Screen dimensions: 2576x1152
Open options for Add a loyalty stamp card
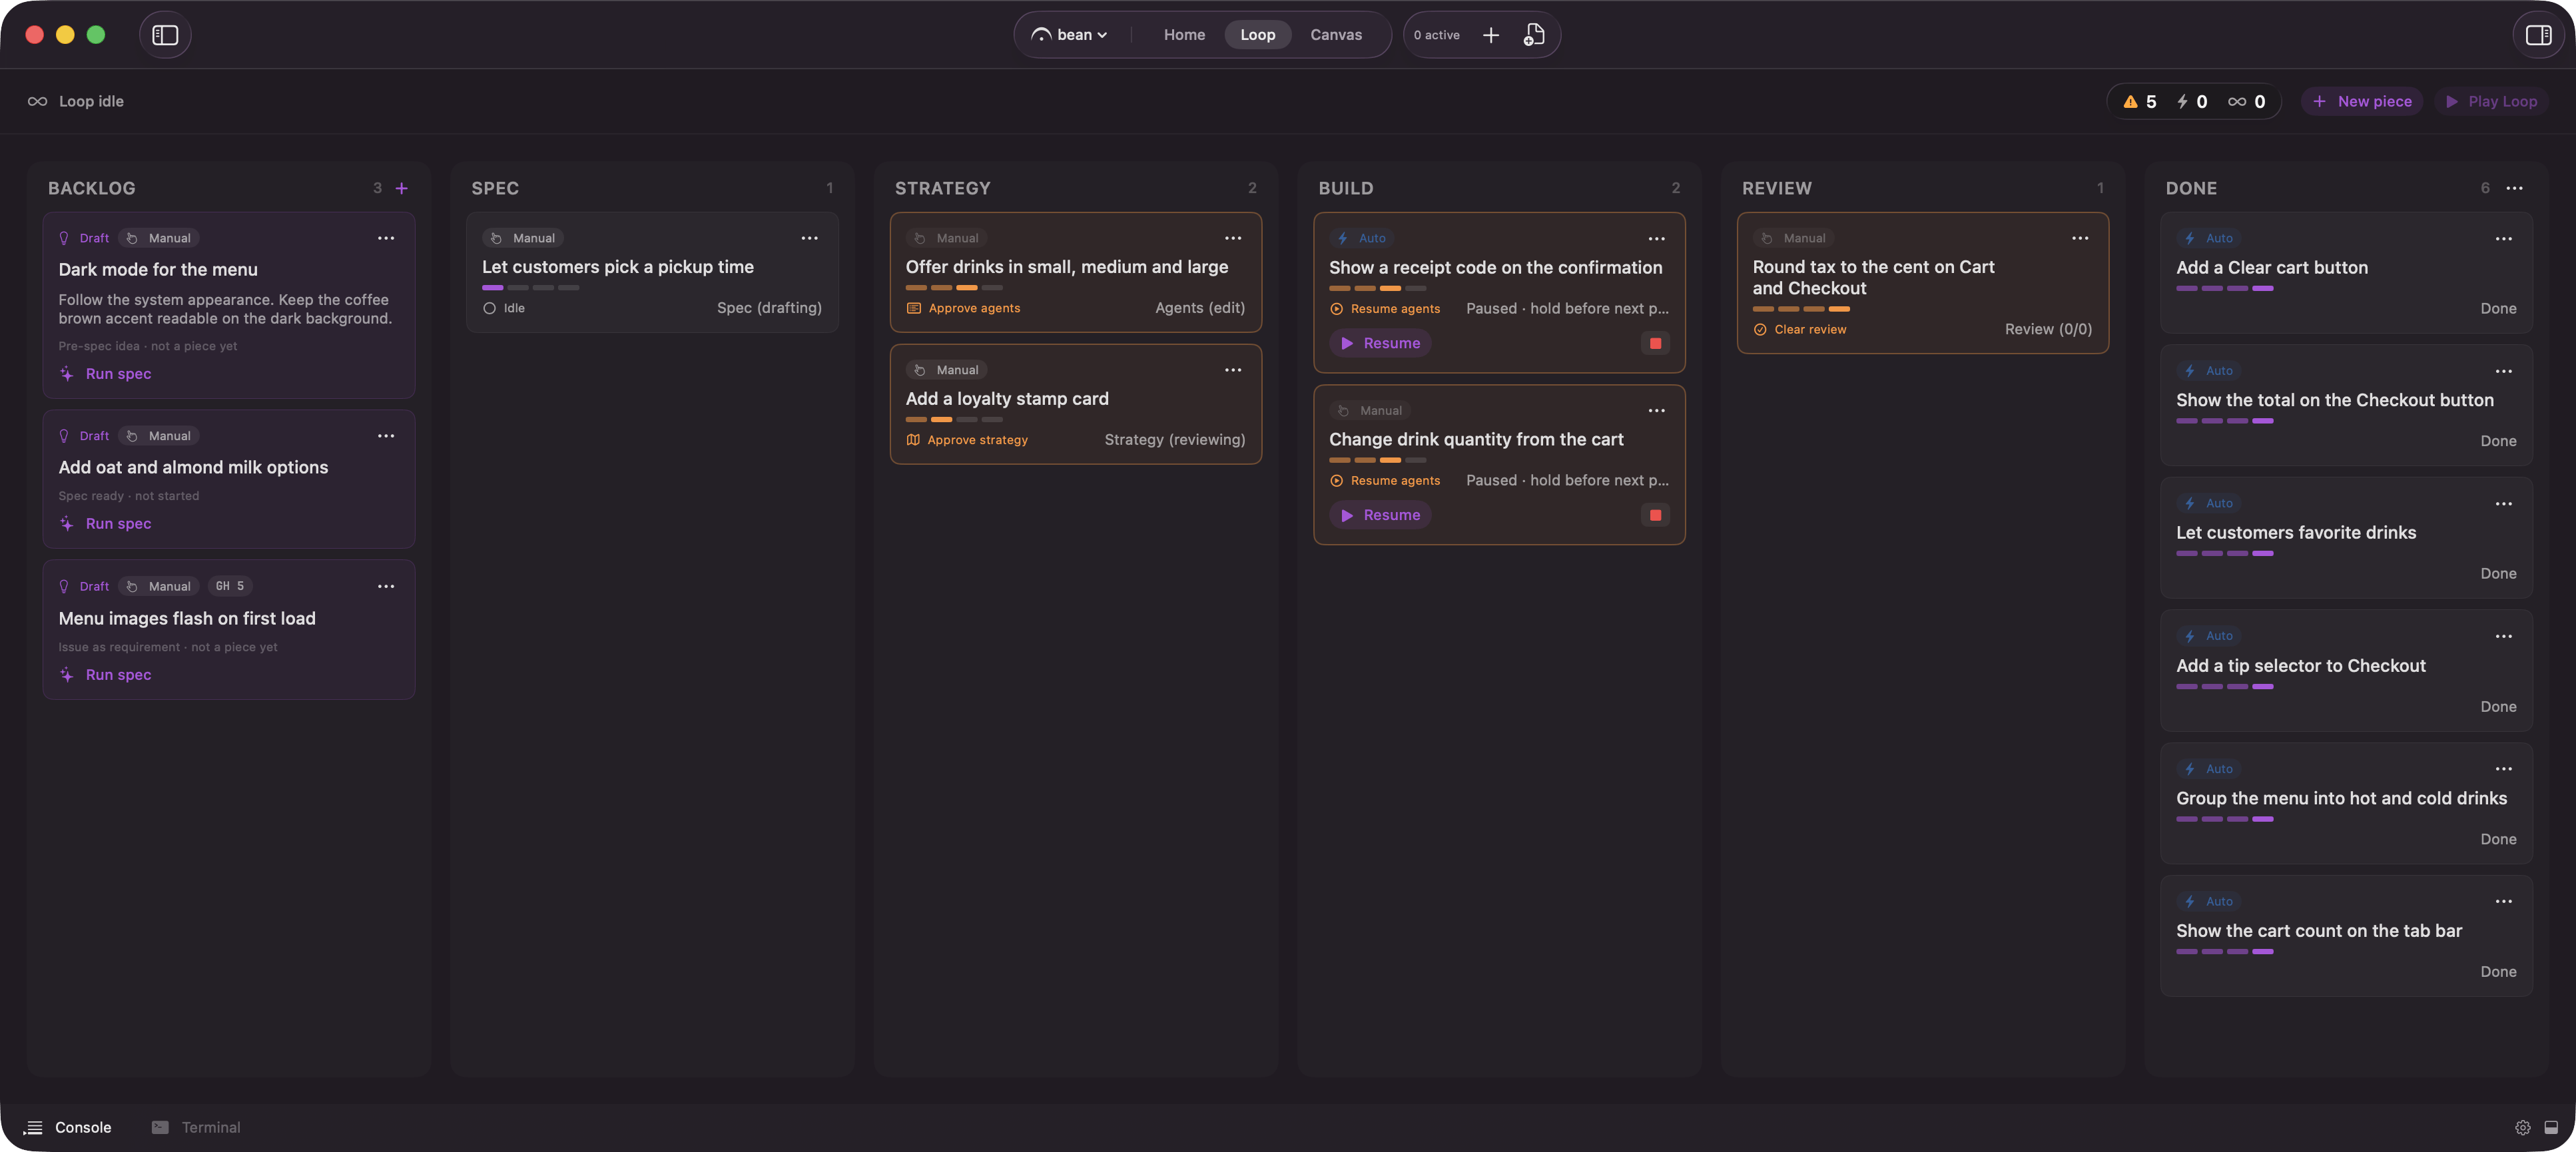[x=1233, y=370]
